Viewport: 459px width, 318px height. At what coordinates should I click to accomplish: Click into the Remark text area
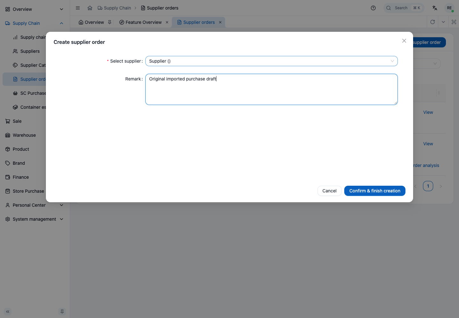[x=272, y=89]
